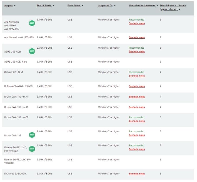Sort by the Limitations or Comments column header
Screen dimensions: 197x182
point(142,6)
